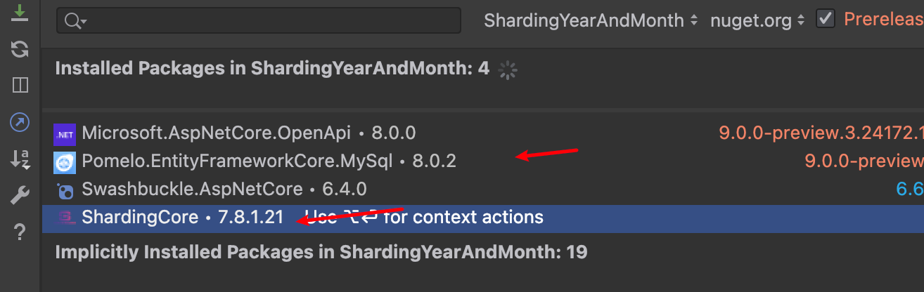
Task: Refresh the NuGet package list
Action: pyautogui.click(x=20, y=49)
